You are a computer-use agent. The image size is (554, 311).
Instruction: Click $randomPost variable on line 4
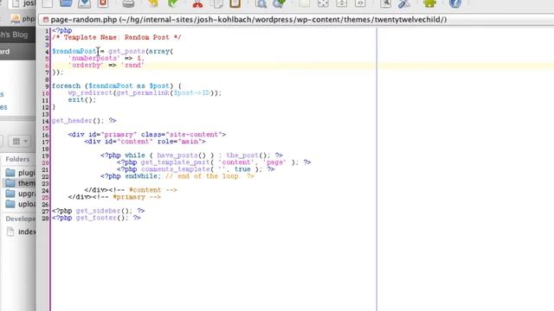click(x=74, y=52)
